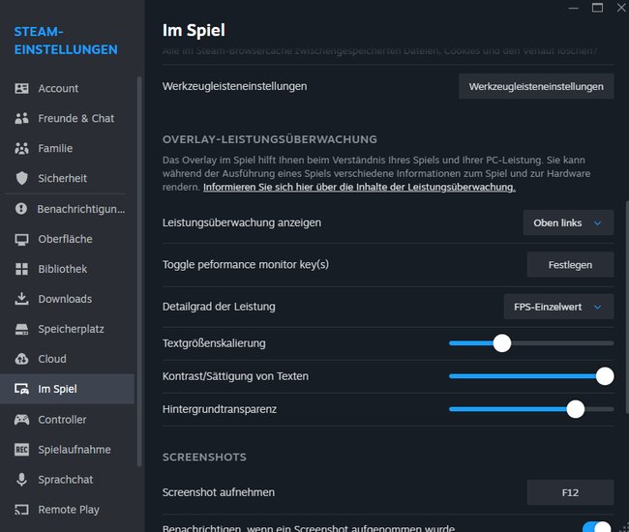
Task: Minimize the Steam settings window
Action: pyautogui.click(x=573, y=8)
